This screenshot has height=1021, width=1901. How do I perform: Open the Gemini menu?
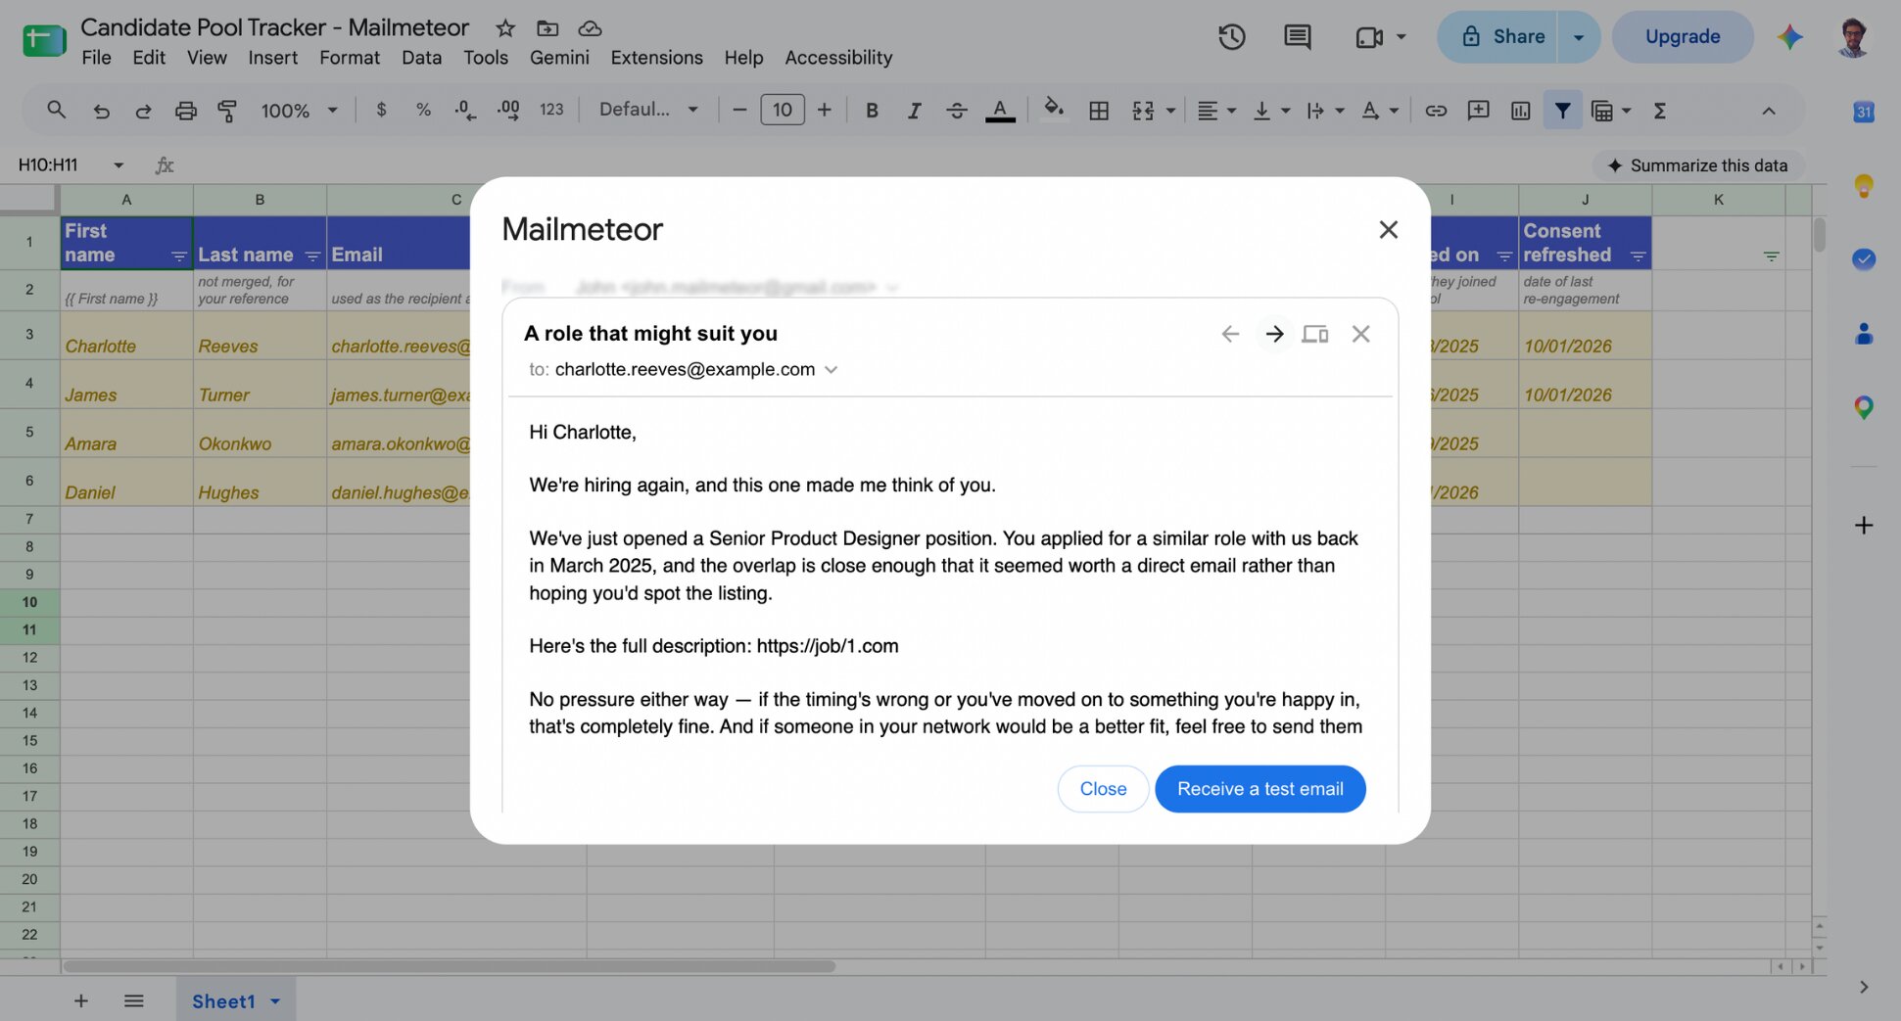tap(559, 58)
